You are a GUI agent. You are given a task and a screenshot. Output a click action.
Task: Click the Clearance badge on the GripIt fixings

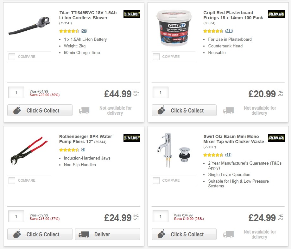click(276, 14)
